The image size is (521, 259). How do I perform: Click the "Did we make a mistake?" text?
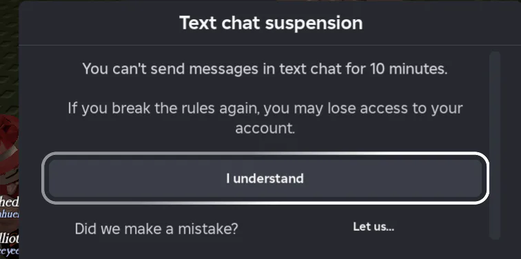[x=156, y=229]
